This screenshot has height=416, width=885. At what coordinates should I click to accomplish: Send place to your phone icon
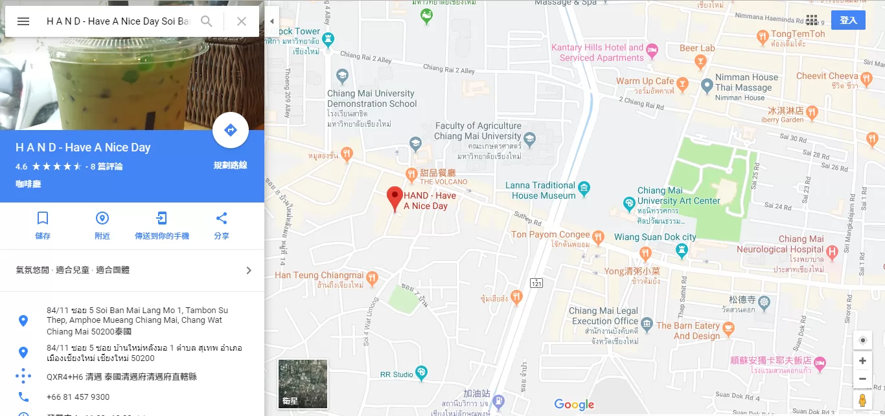[x=162, y=218]
